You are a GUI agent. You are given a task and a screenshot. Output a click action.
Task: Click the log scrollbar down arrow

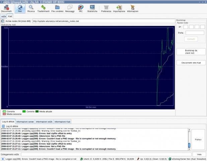pos(189,149)
